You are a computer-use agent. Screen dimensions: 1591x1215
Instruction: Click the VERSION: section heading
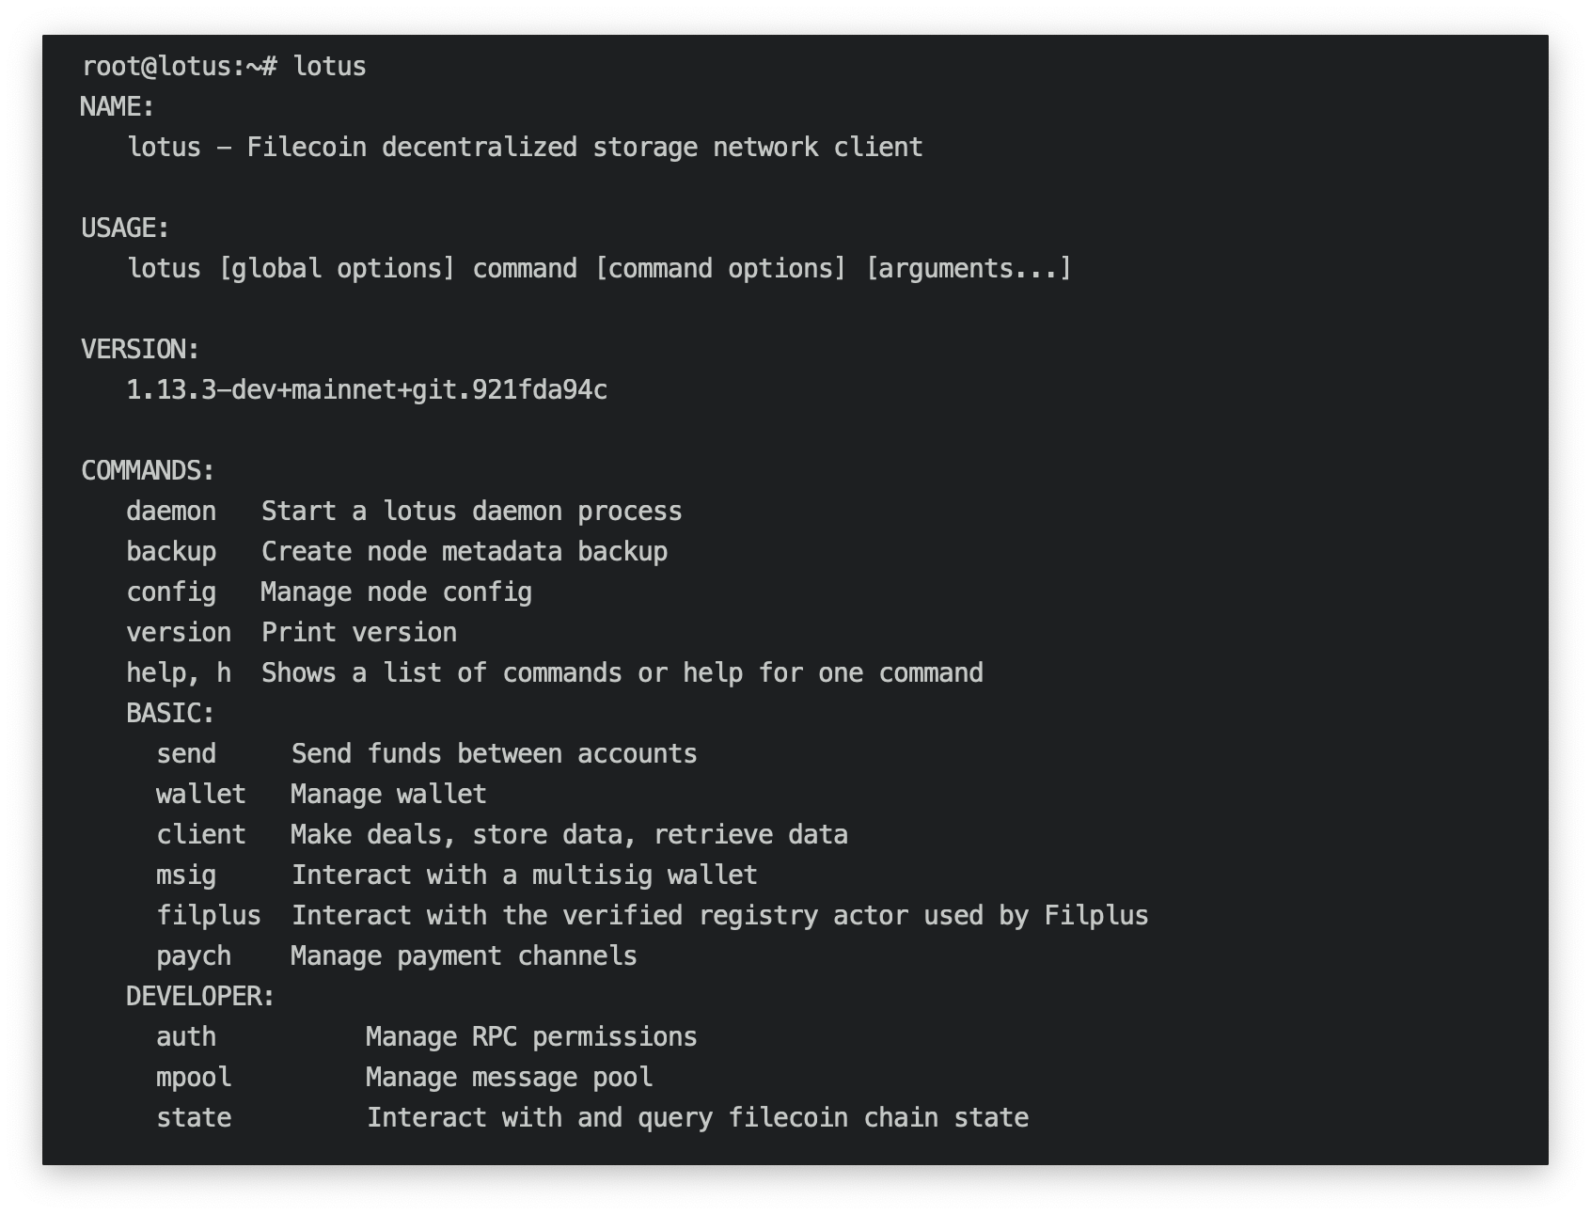pos(140,349)
